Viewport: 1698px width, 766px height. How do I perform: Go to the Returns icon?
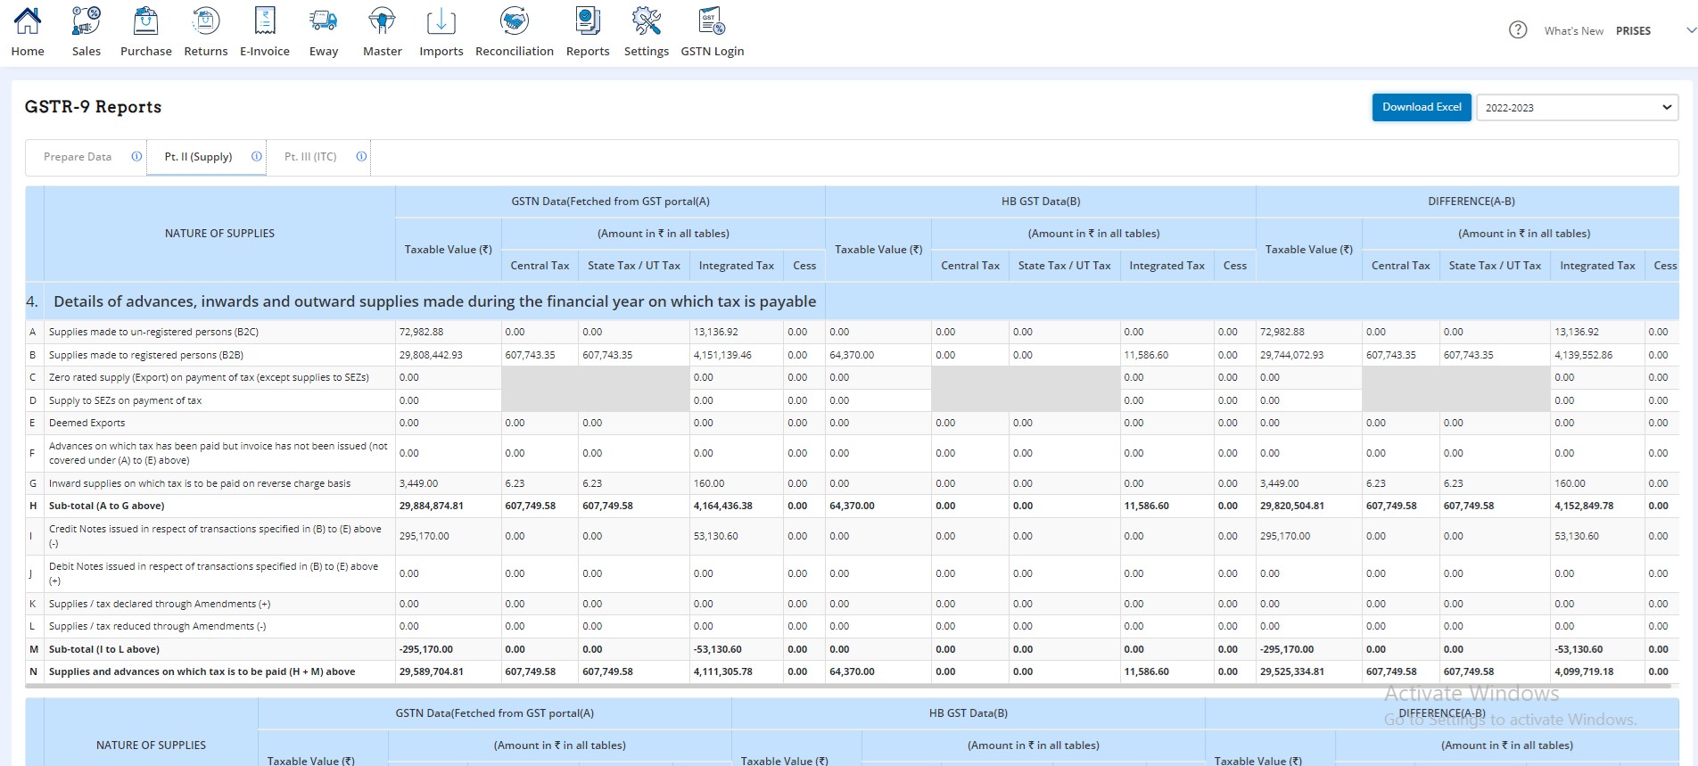tap(206, 21)
